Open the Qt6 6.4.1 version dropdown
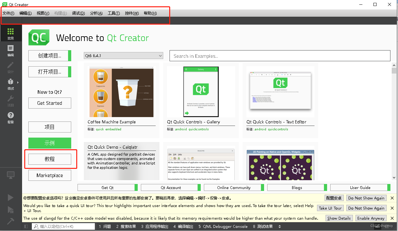The image size is (398, 231). coord(124,56)
